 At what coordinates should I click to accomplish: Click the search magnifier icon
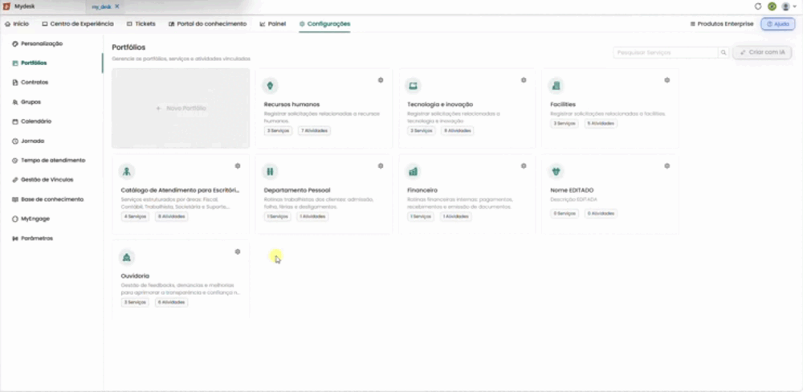tap(724, 52)
